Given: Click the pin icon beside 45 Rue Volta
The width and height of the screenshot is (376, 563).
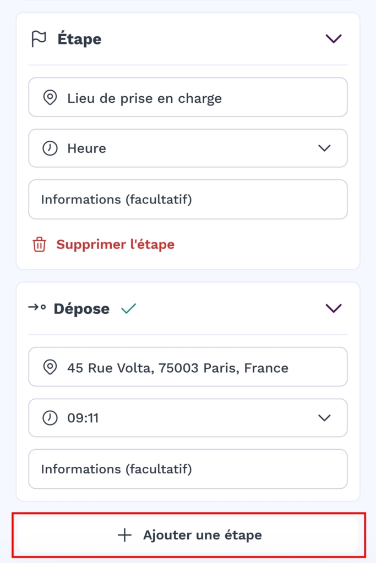Looking at the screenshot, I should [x=50, y=367].
